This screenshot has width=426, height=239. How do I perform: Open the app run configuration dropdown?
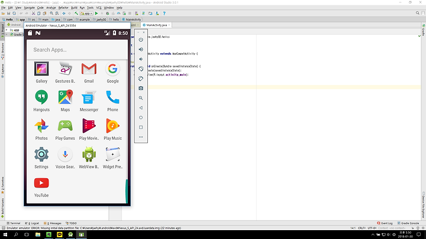[86, 13]
